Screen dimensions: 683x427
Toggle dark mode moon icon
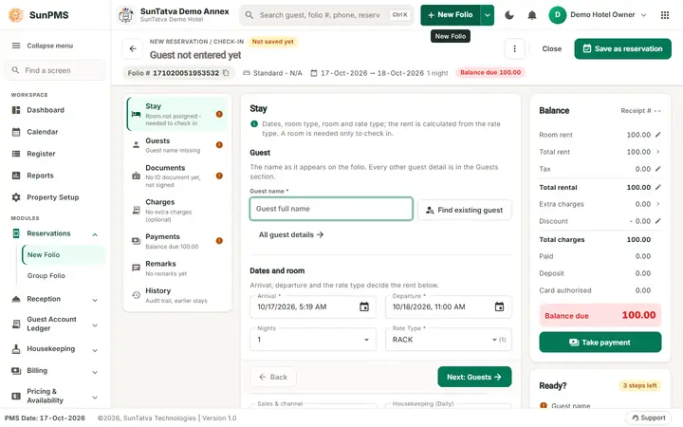coord(509,15)
